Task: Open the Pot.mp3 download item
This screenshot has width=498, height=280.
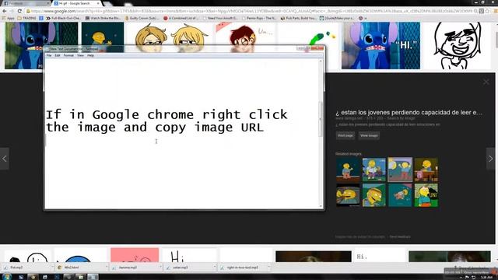Action: 25,268
